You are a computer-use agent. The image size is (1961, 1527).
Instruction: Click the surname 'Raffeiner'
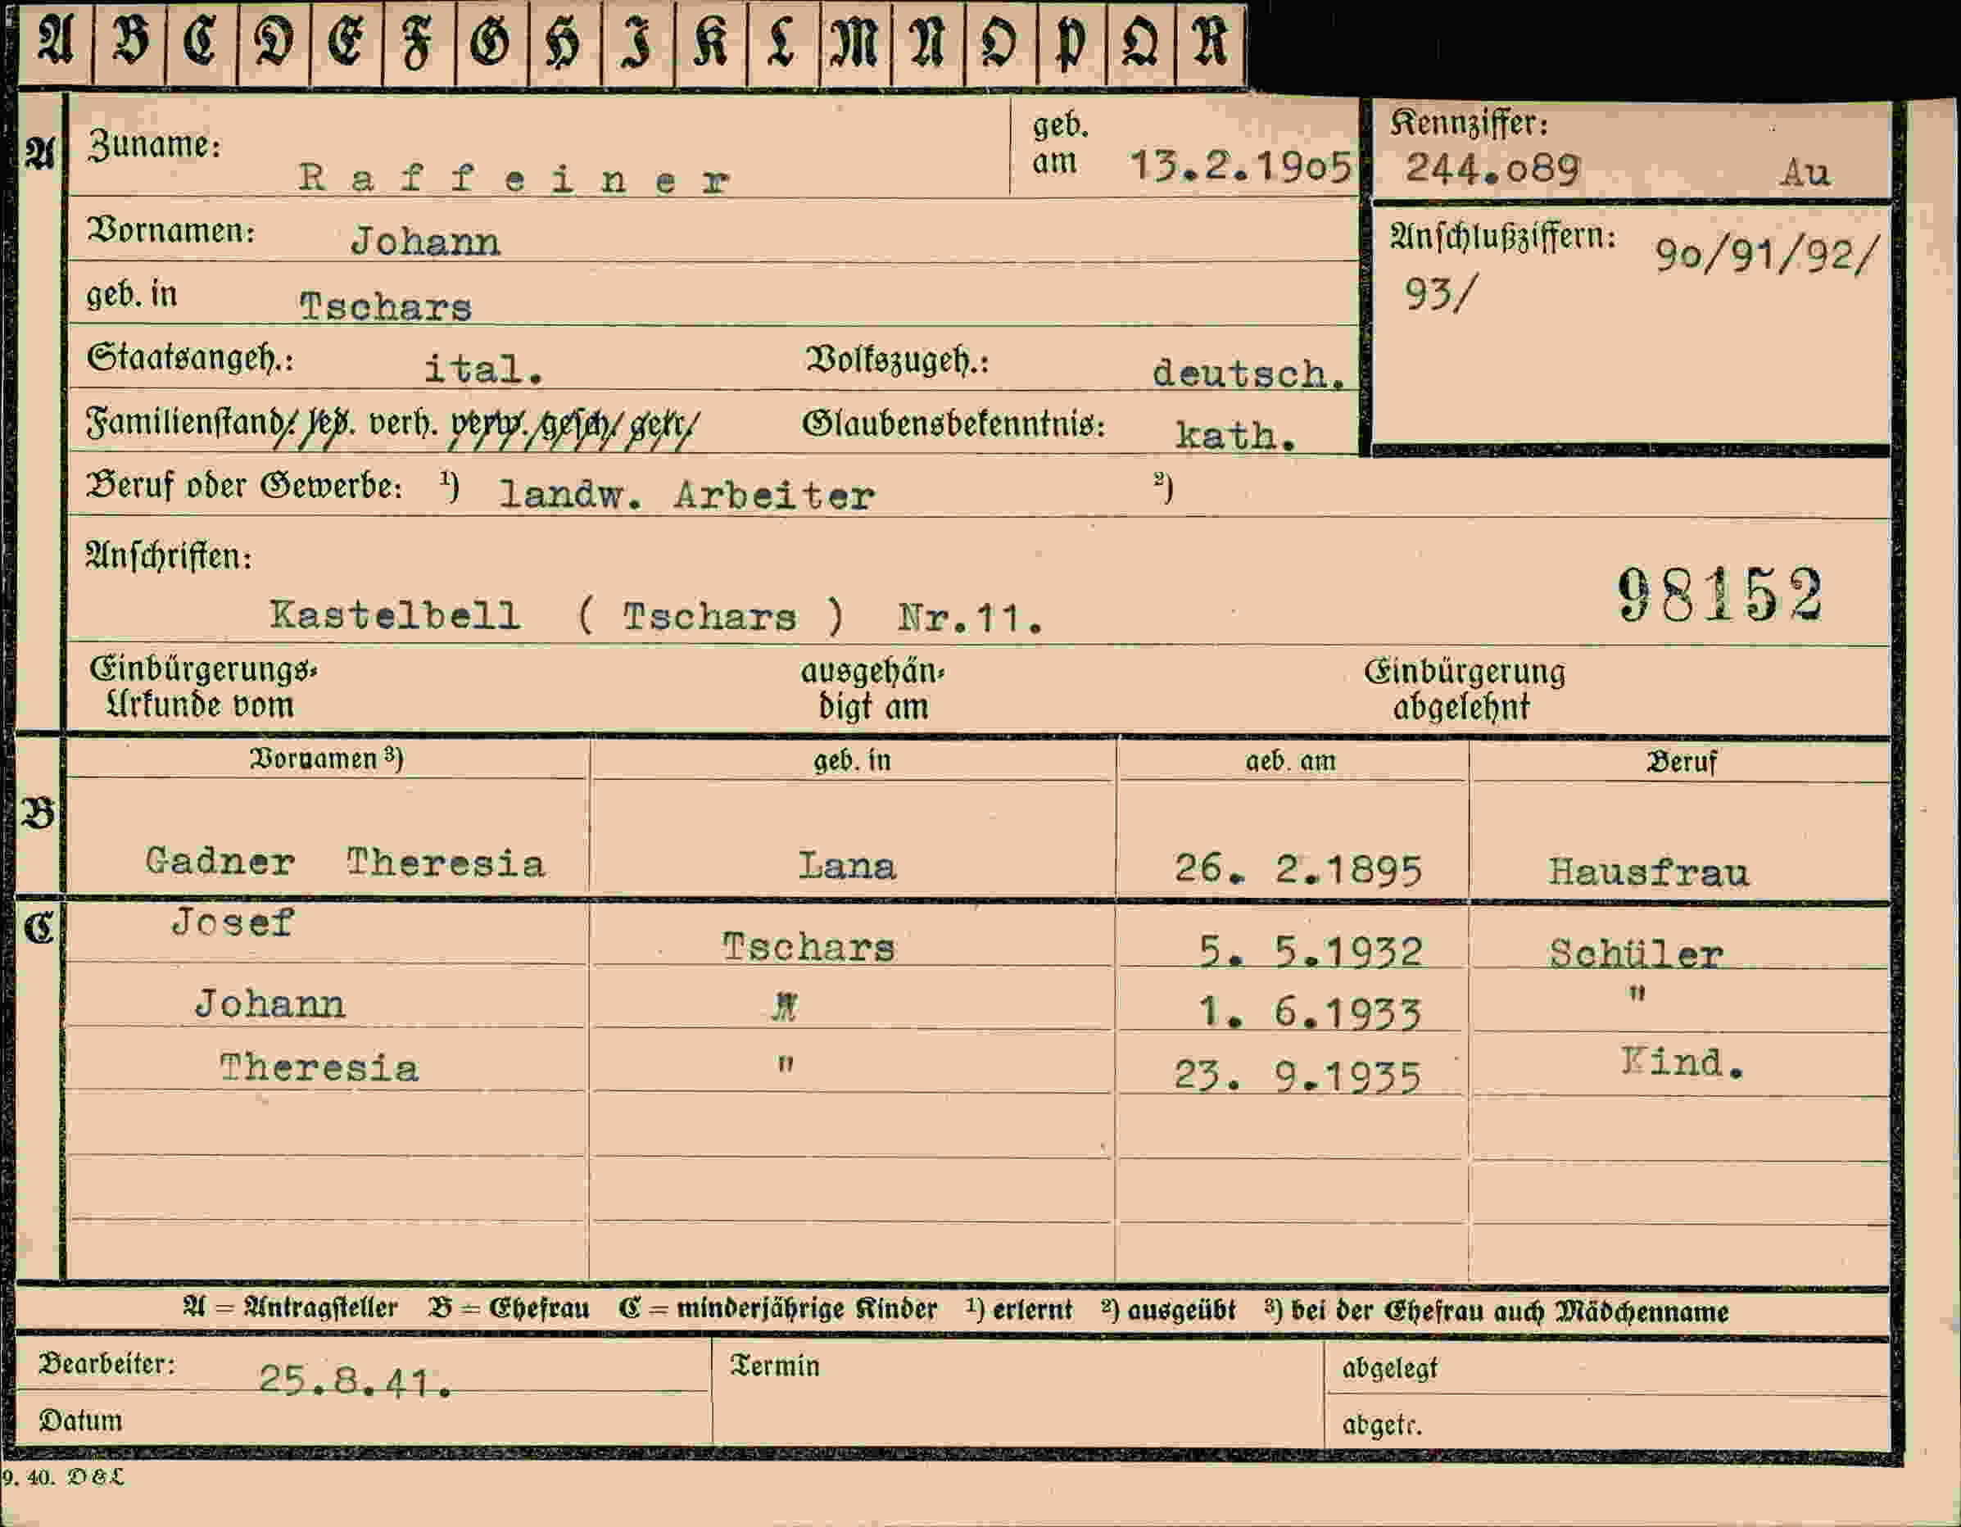tap(514, 179)
